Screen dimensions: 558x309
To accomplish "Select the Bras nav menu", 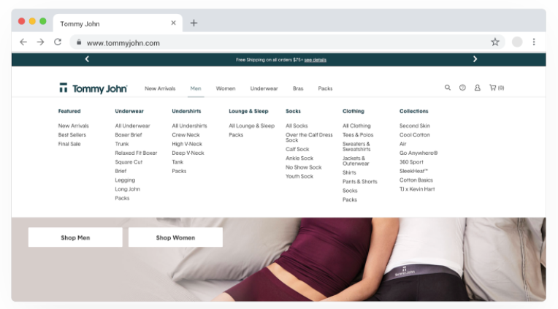I will [x=298, y=88].
